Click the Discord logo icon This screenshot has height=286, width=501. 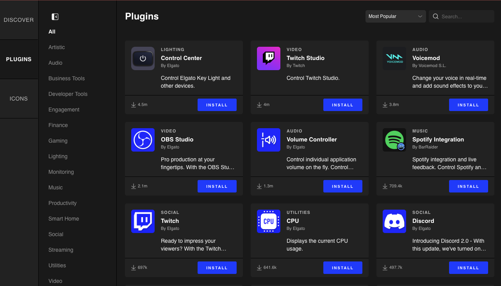pos(394,221)
